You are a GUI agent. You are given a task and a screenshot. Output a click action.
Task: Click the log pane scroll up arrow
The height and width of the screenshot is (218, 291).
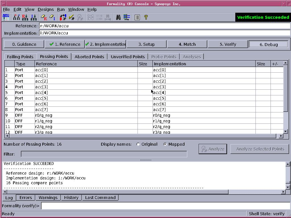tap(288, 164)
